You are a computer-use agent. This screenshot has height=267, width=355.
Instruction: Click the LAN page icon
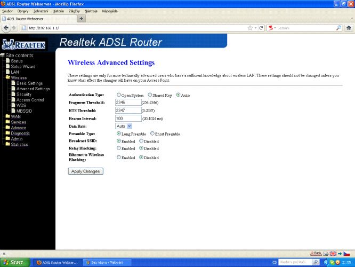(x=8, y=72)
